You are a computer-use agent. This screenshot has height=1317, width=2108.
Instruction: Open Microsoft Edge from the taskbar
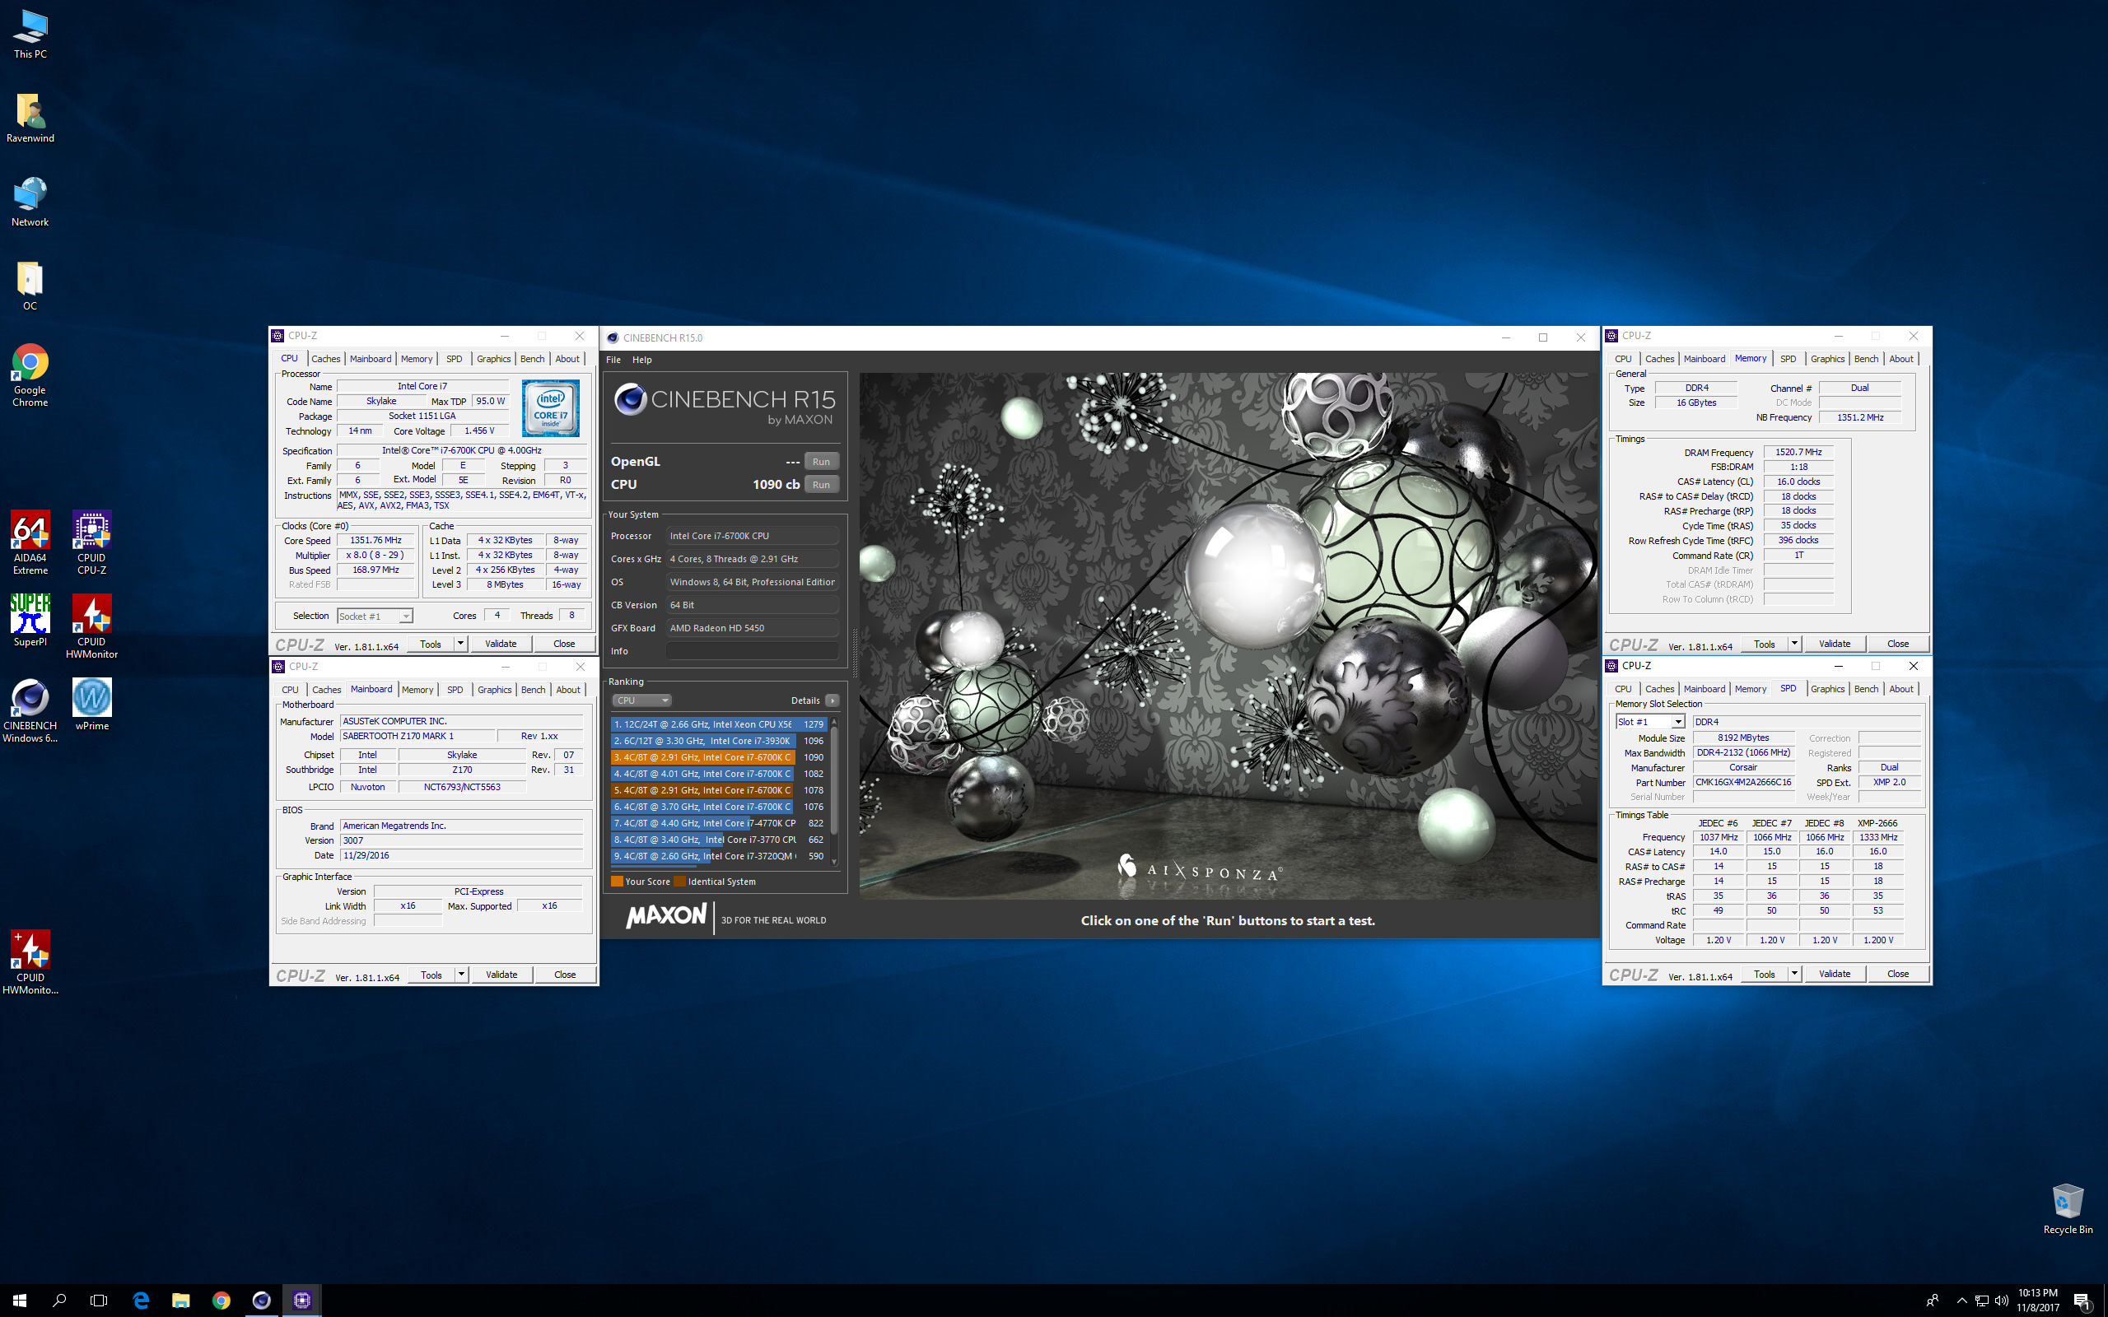(140, 1301)
